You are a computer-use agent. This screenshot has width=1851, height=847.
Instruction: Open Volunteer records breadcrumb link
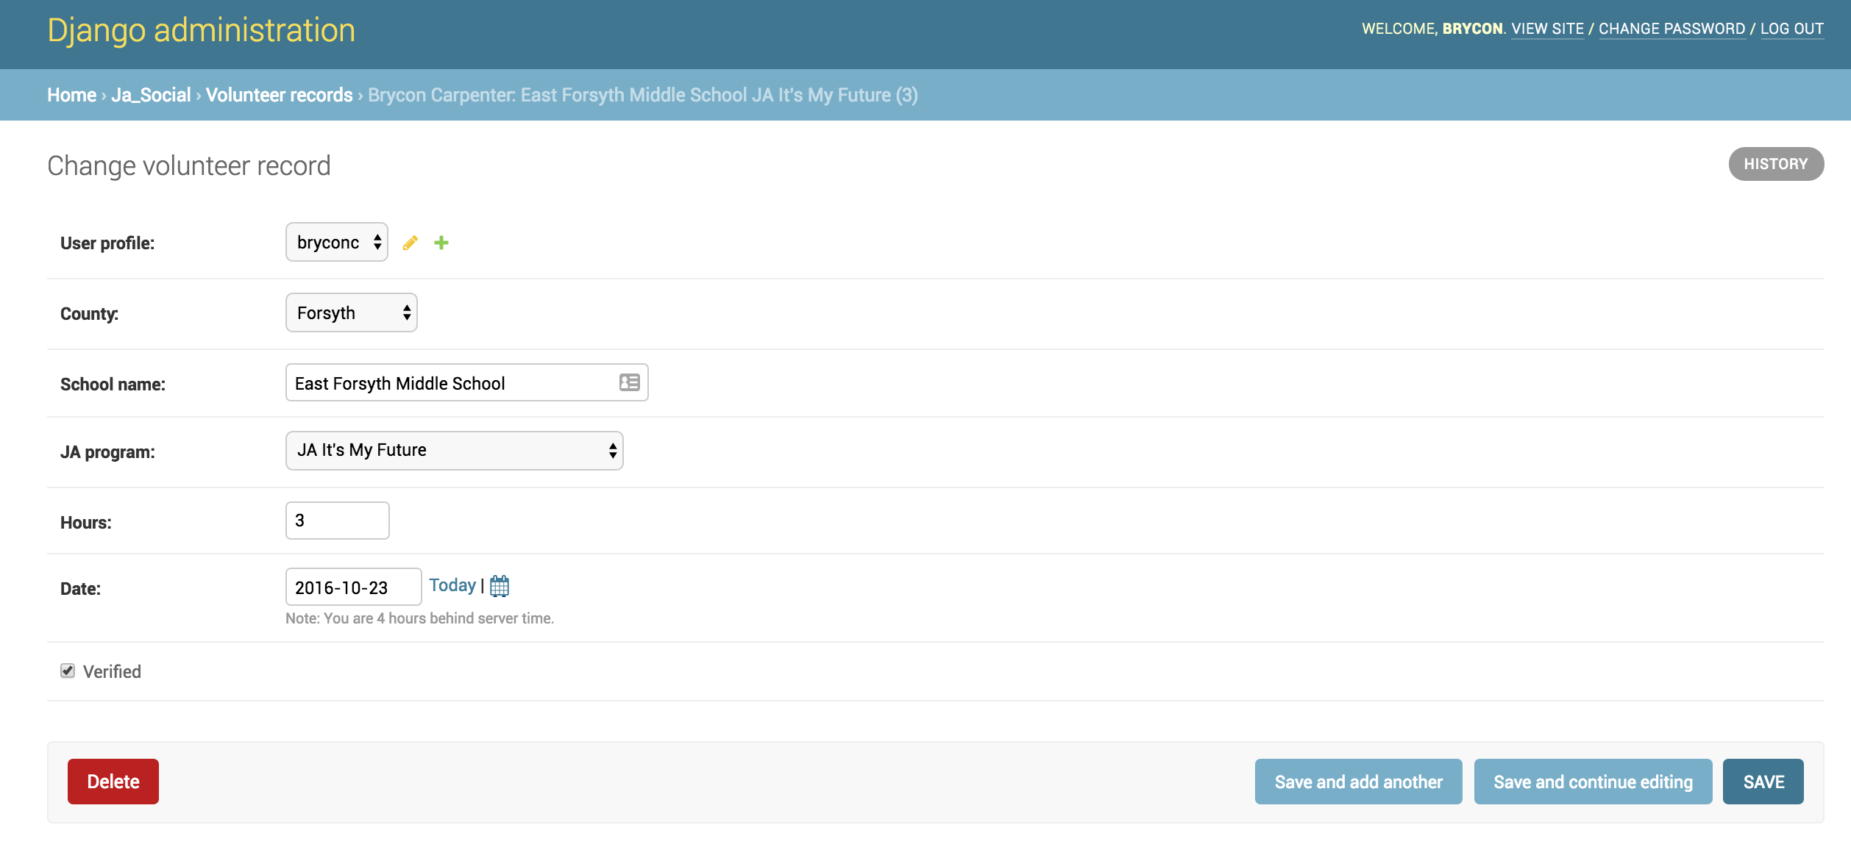point(279,95)
